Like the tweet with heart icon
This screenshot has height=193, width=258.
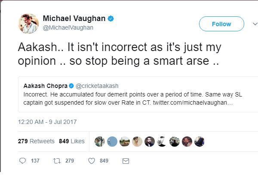coord(91,161)
